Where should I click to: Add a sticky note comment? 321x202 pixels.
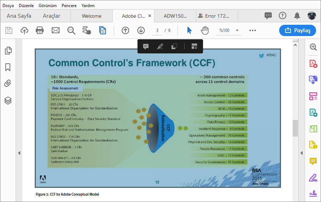point(146,46)
